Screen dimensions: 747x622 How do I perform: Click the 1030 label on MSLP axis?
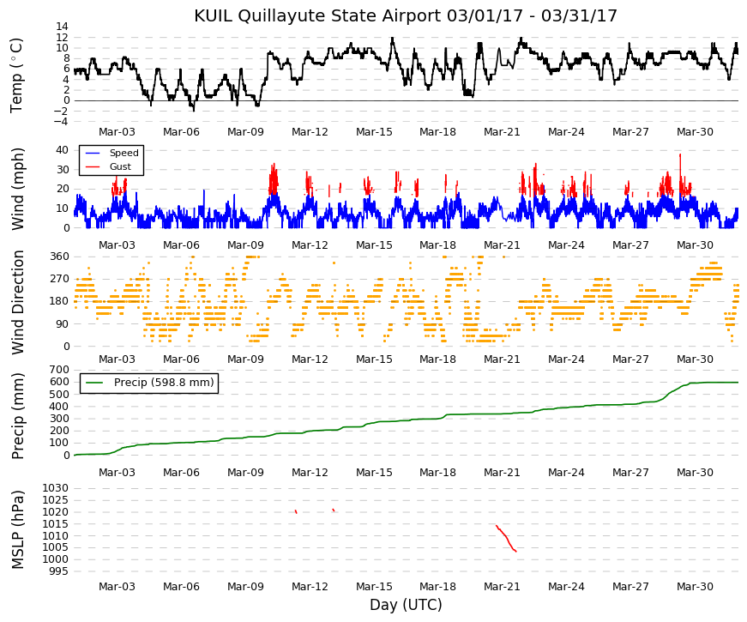[x=55, y=488]
